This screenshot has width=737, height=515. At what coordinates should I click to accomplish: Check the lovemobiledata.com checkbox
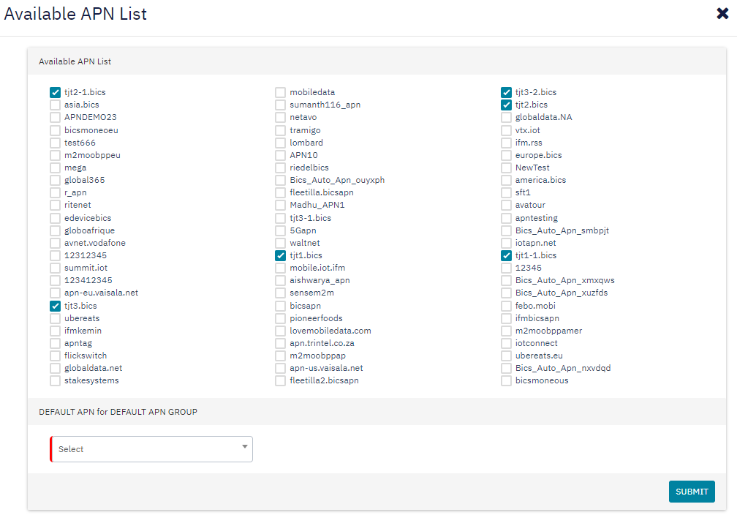click(x=280, y=331)
